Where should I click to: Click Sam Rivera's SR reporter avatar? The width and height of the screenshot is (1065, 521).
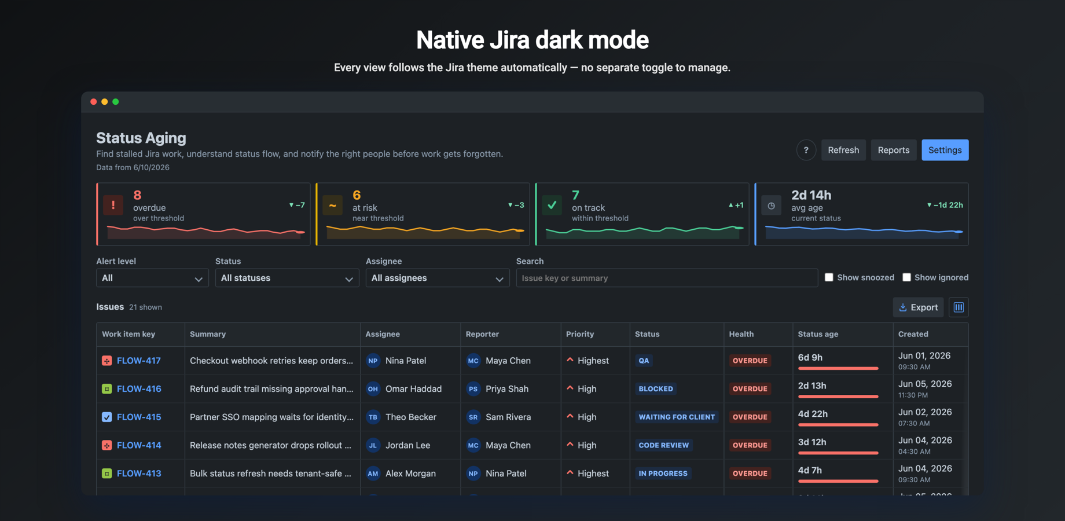click(473, 417)
